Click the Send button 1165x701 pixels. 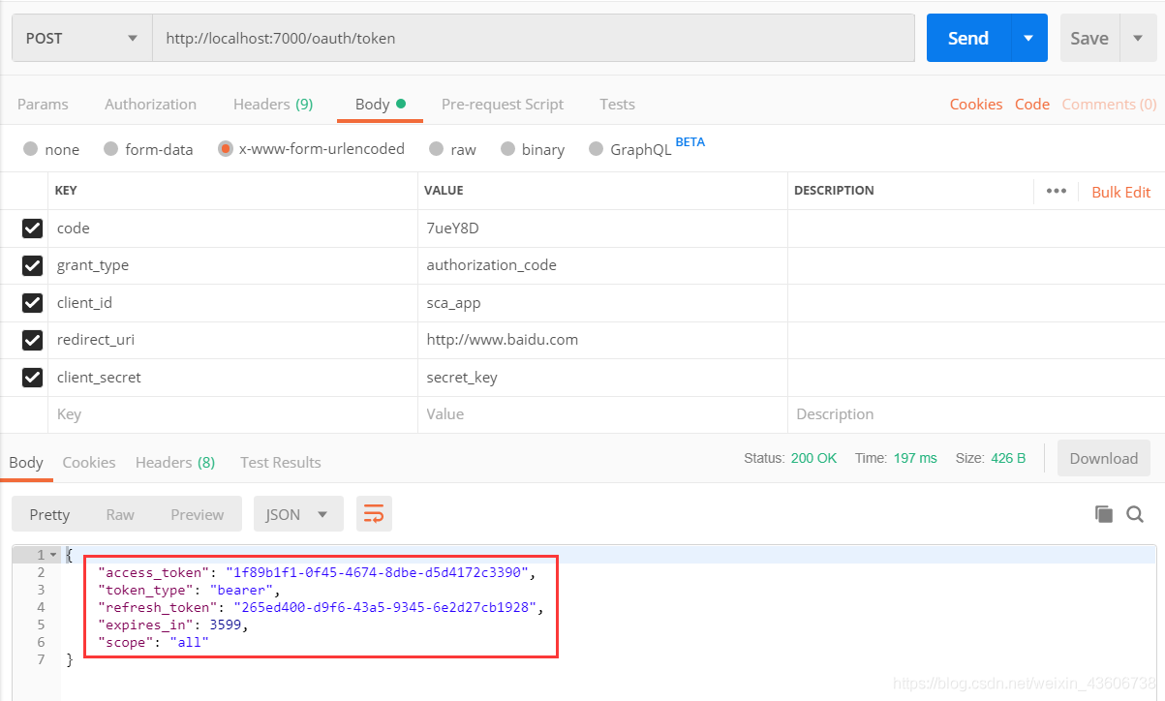coord(968,38)
